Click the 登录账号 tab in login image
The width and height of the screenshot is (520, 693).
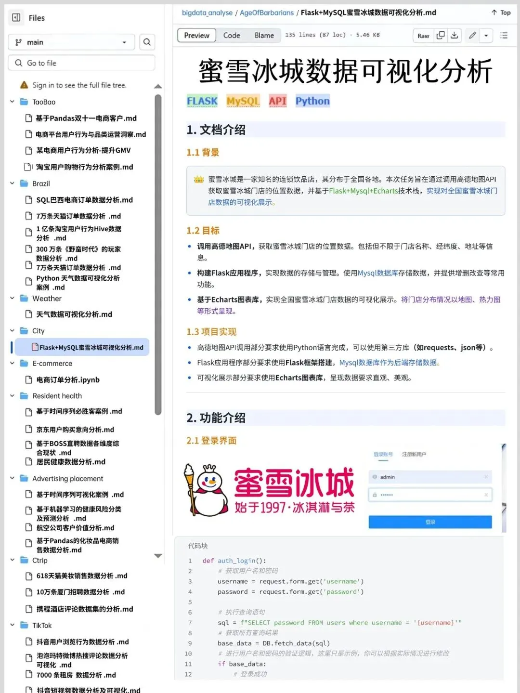click(x=383, y=454)
